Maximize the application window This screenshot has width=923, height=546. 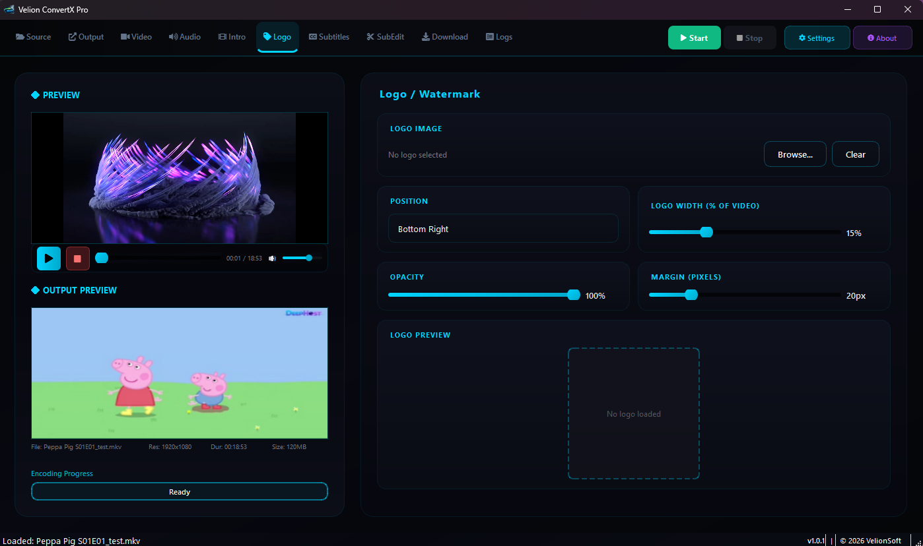pyautogui.click(x=877, y=9)
